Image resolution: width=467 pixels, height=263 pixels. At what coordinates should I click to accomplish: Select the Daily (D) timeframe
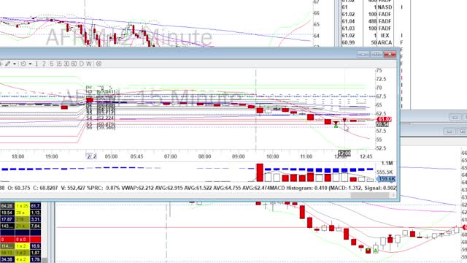81,64
